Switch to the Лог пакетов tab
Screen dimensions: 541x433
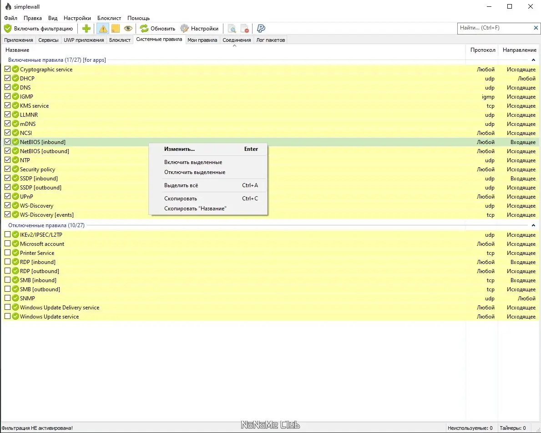pyautogui.click(x=270, y=40)
